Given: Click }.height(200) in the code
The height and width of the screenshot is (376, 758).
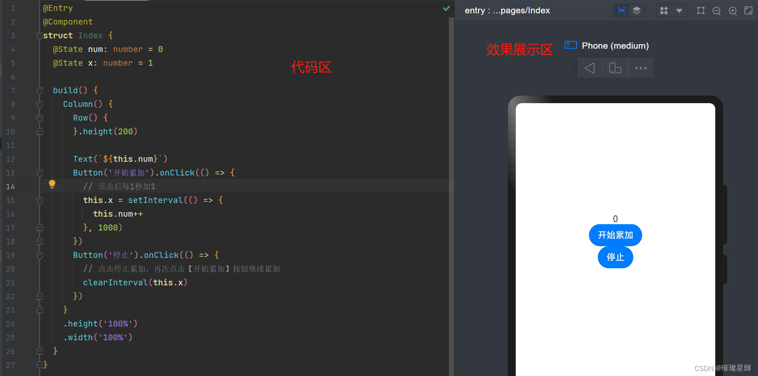Looking at the screenshot, I should pyautogui.click(x=105, y=131).
